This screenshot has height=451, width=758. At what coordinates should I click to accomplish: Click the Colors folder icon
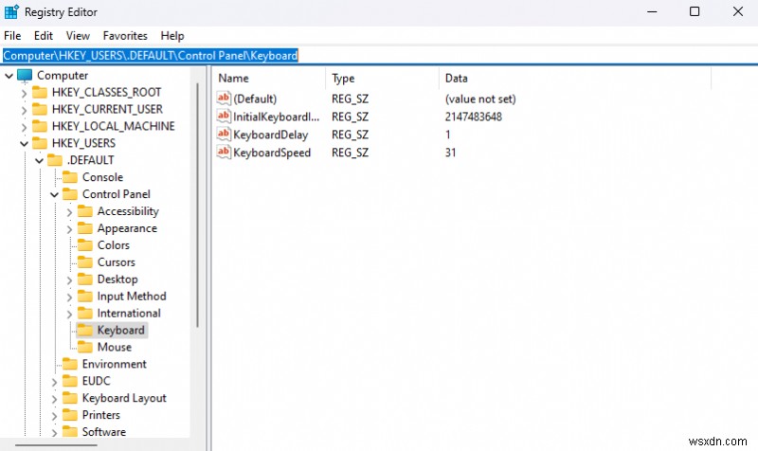(x=85, y=245)
